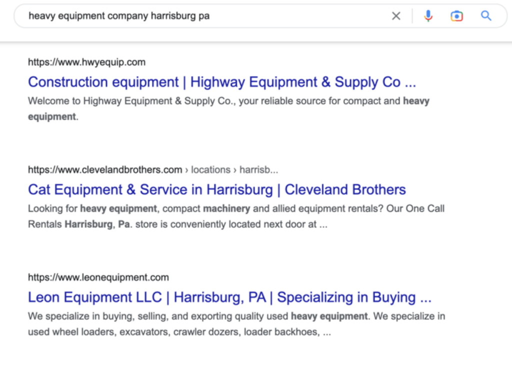
Task: Open Google Lens camera search
Action: 456,15
